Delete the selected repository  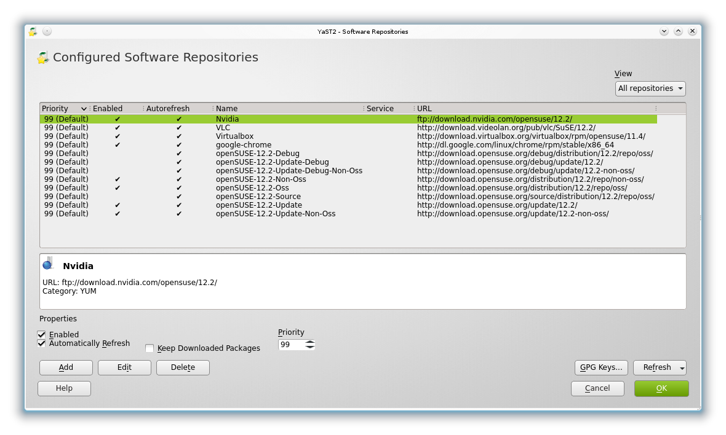click(x=183, y=367)
